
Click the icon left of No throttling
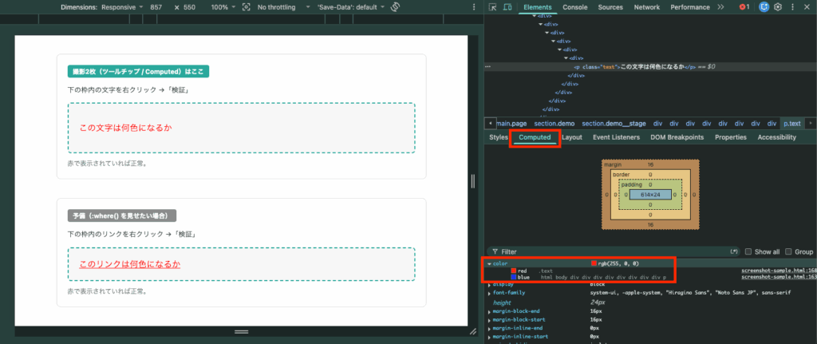click(x=246, y=7)
